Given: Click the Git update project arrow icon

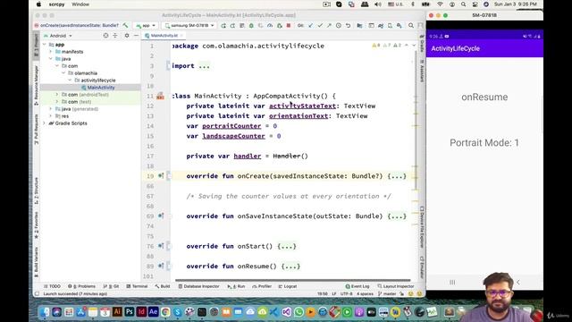Looking at the screenshot, I should [310, 26].
